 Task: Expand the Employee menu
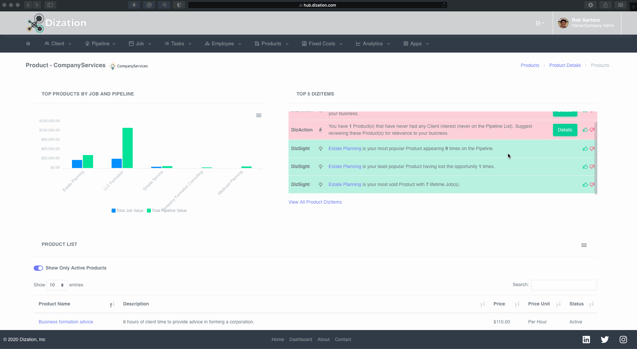223,44
